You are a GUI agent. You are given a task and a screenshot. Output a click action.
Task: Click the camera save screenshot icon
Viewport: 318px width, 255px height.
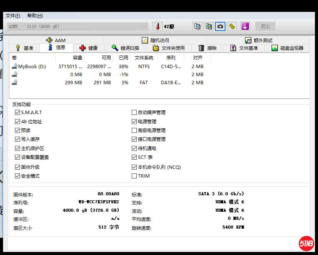(220, 26)
